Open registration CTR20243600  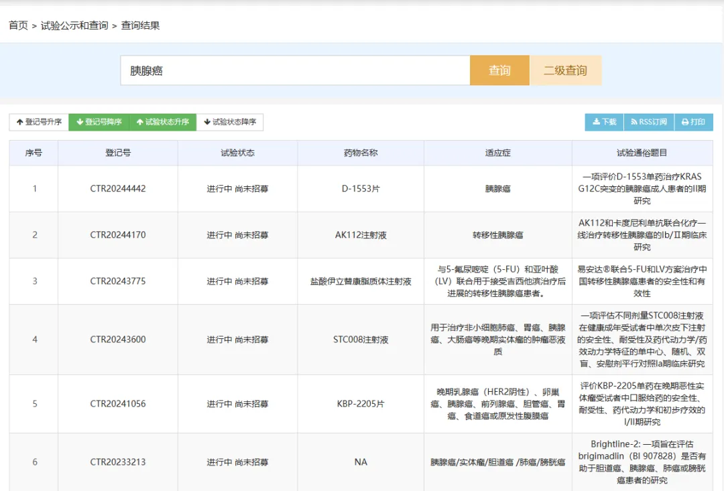click(x=118, y=340)
